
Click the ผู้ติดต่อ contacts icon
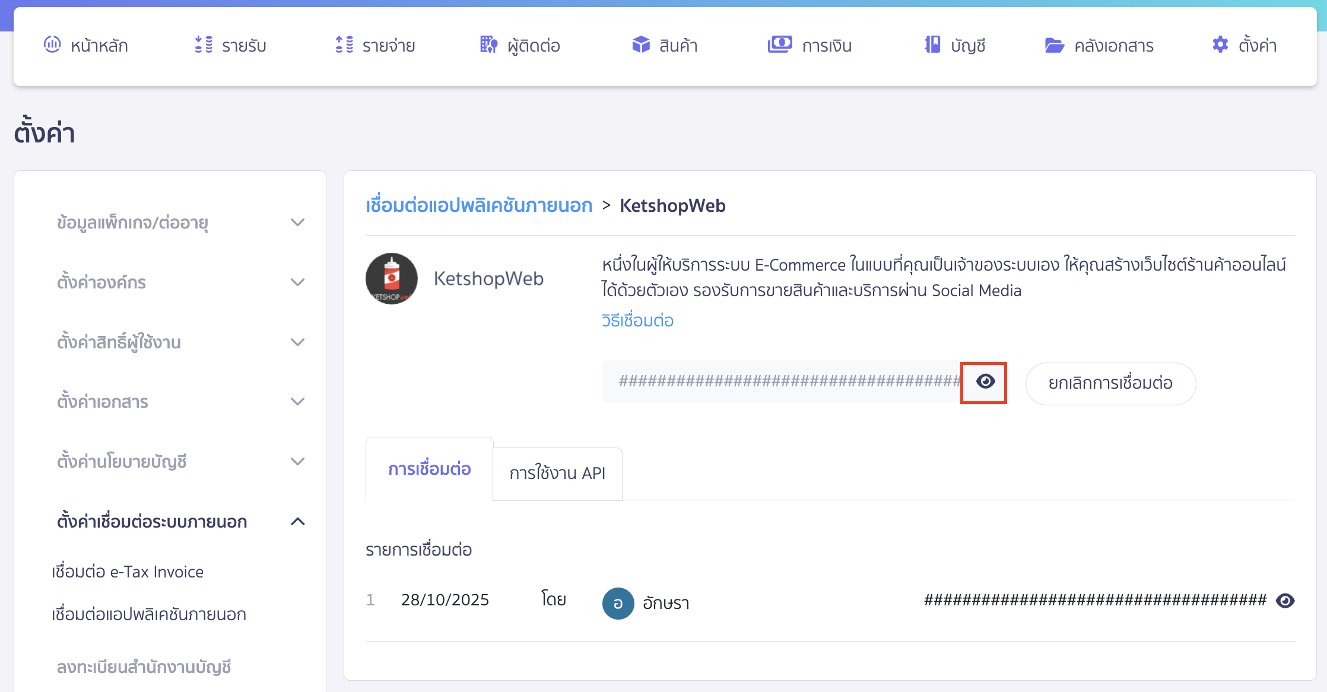(x=487, y=45)
